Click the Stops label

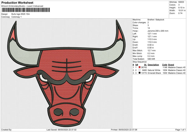coord(136,25)
